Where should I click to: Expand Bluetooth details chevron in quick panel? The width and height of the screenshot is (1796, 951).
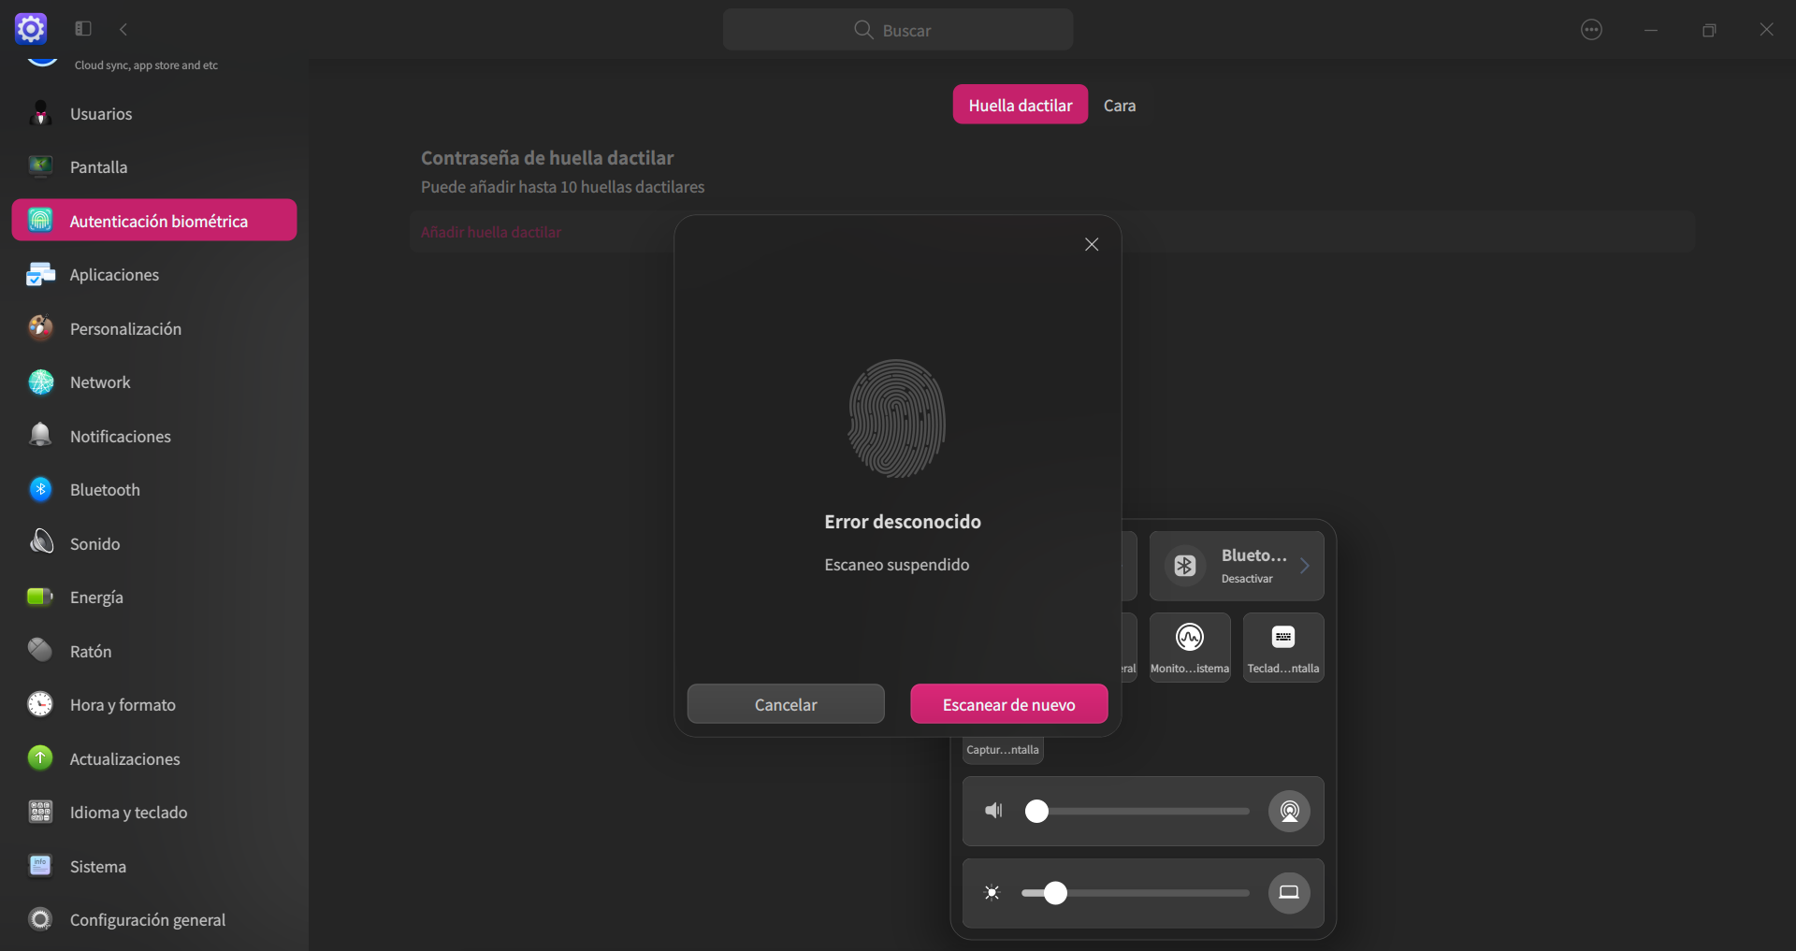[1304, 566]
